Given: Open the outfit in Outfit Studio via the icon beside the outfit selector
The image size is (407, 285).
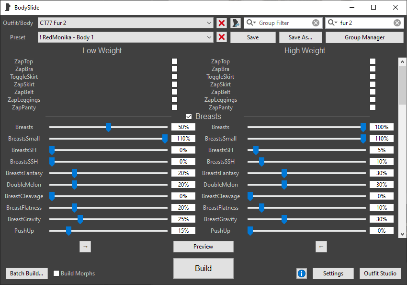Looking at the screenshot, I should point(236,23).
